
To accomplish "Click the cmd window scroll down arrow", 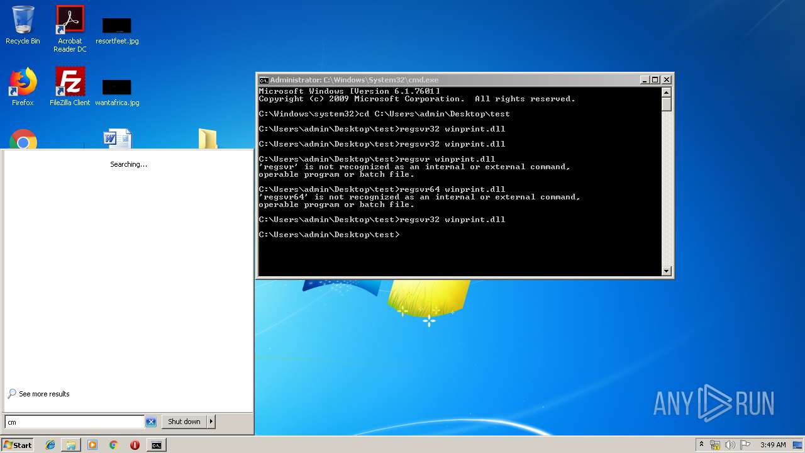I will (667, 271).
